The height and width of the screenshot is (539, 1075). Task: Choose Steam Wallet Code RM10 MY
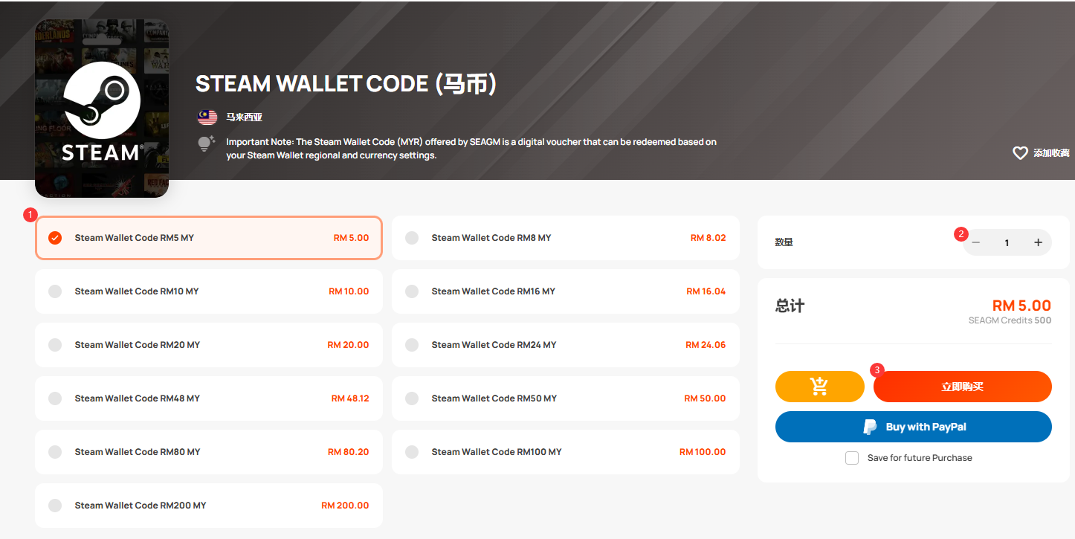(209, 291)
